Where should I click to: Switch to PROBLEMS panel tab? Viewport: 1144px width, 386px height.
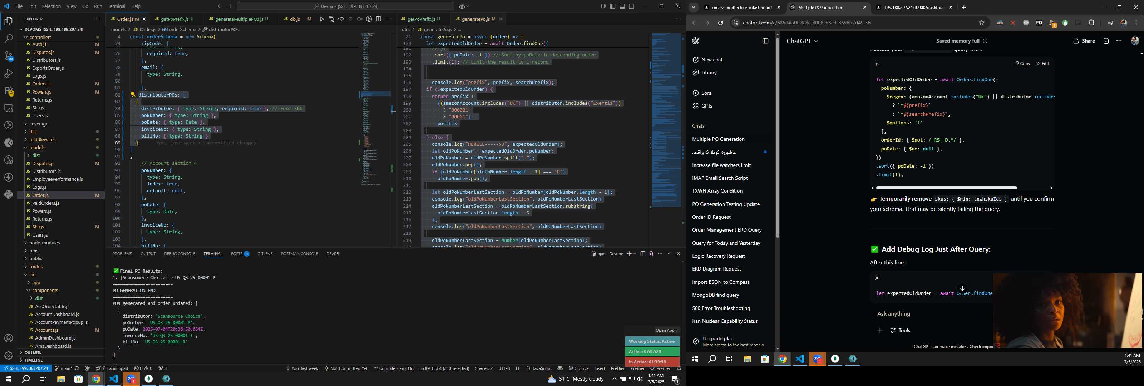pyautogui.click(x=122, y=254)
